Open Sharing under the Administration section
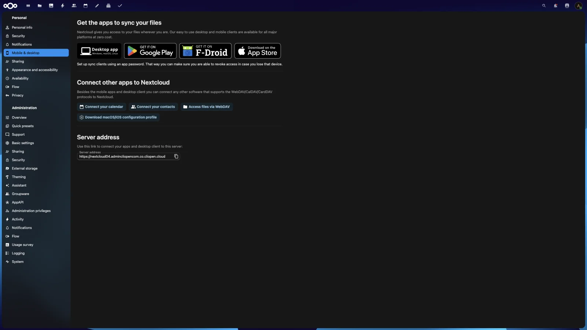The image size is (587, 330). point(36,151)
